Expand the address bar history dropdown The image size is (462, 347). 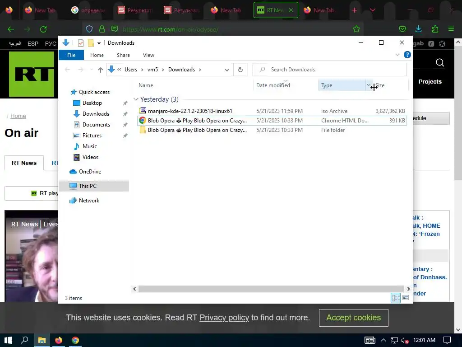point(227,70)
